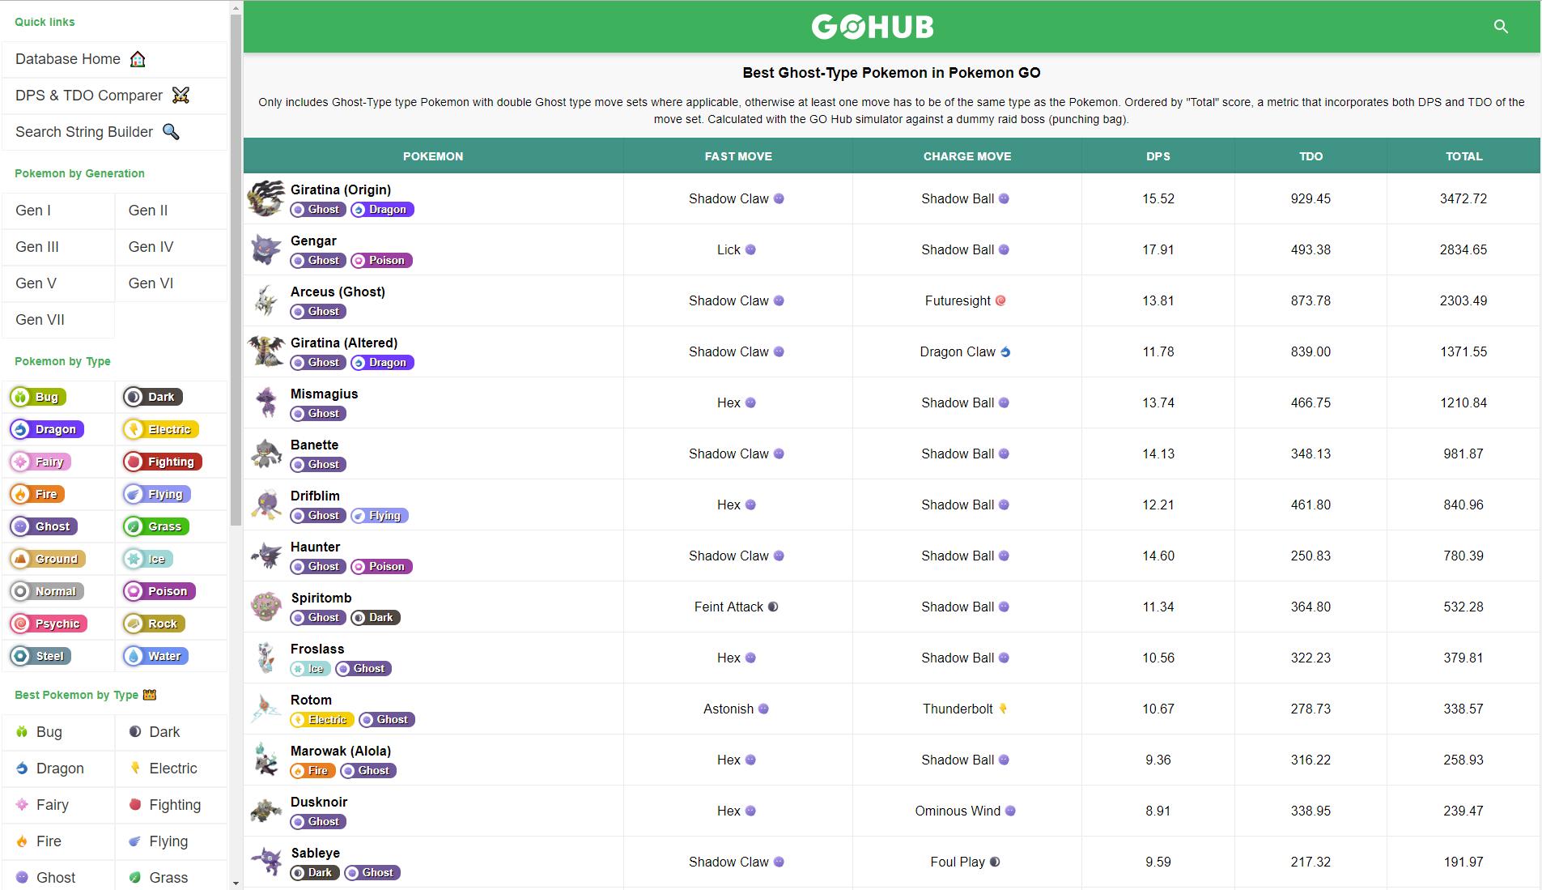Open the search magnifier in the header
Viewport: 1542px width, 890px height.
point(1501,27)
